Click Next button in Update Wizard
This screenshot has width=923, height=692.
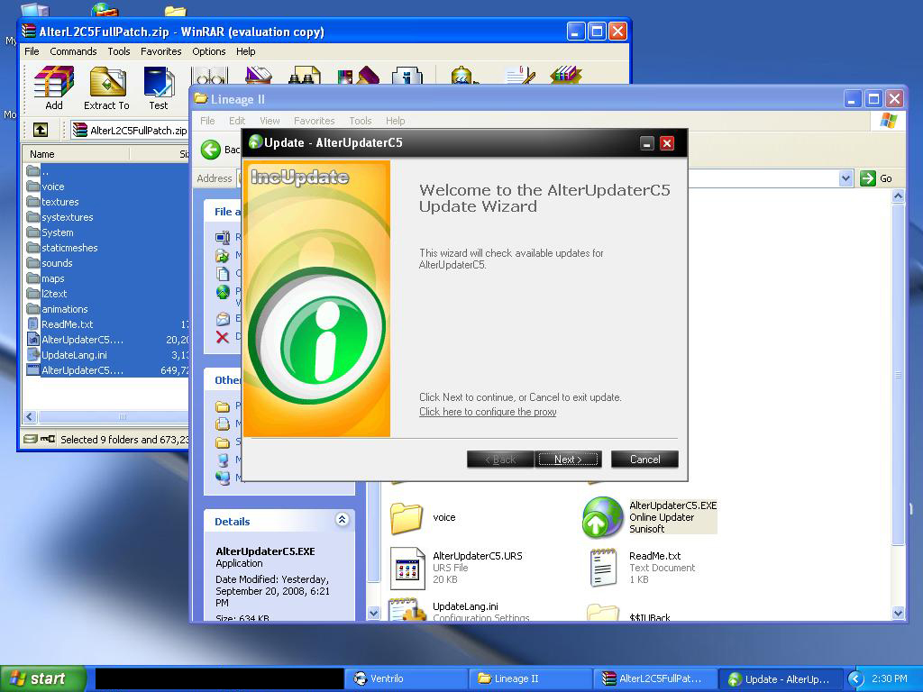(x=568, y=459)
